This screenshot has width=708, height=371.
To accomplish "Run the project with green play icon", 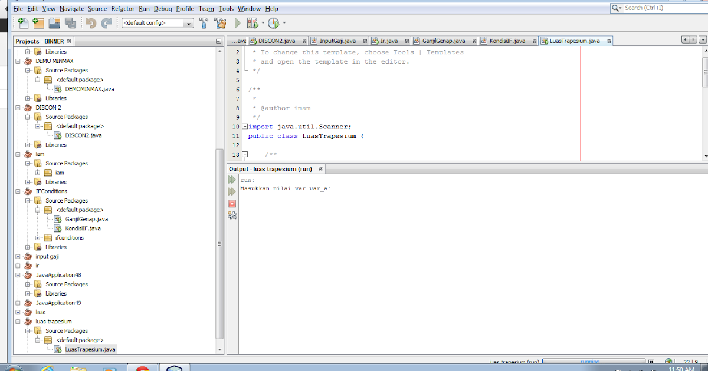I will (x=238, y=23).
